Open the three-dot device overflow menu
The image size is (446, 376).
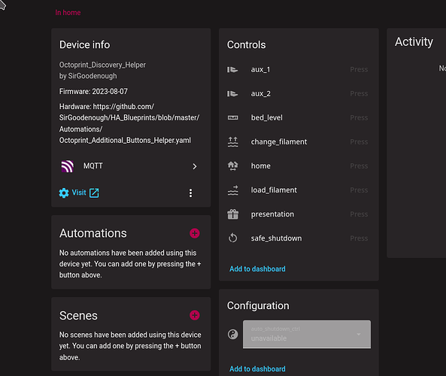190,193
